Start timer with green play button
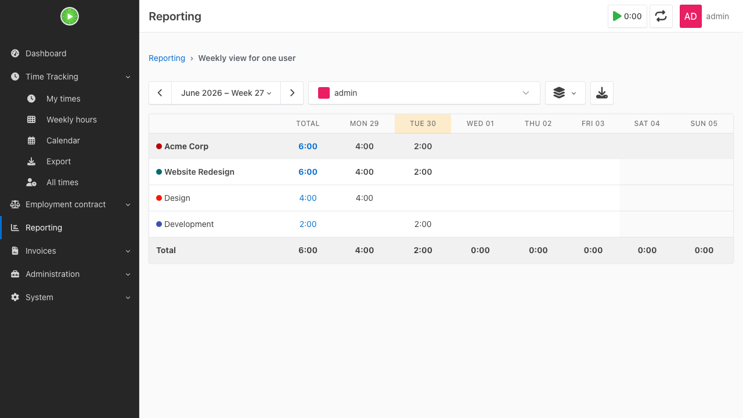The width and height of the screenshot is (743, 418). [627, 16]
